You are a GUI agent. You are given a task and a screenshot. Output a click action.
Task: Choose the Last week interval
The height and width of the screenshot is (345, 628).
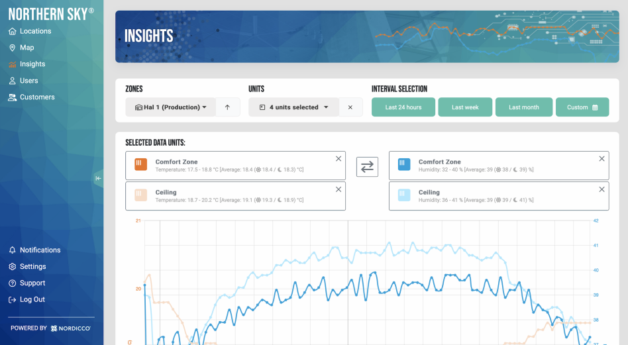point(465,107)
